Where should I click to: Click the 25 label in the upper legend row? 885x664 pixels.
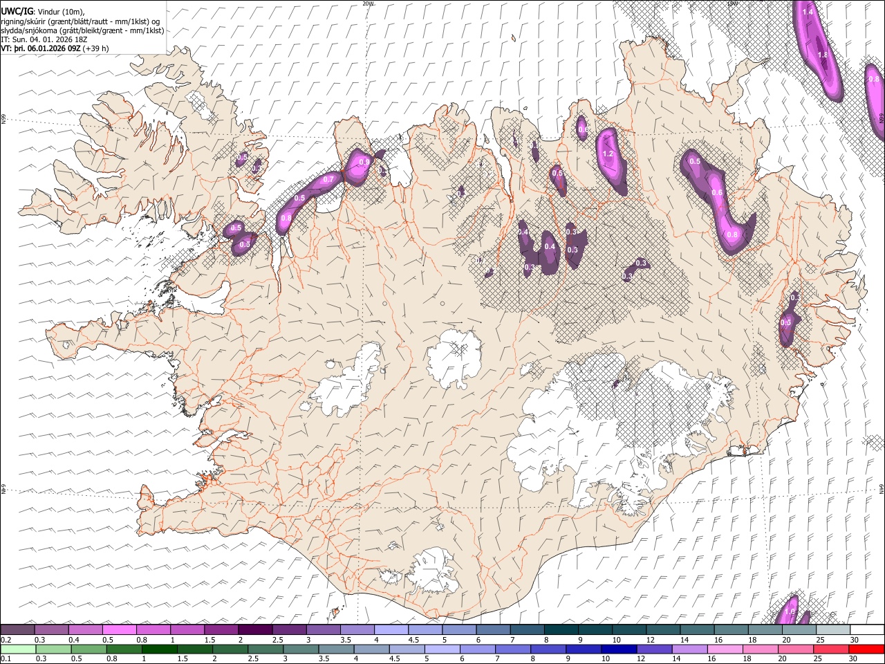pyautogui.click(x=819, y=640)
